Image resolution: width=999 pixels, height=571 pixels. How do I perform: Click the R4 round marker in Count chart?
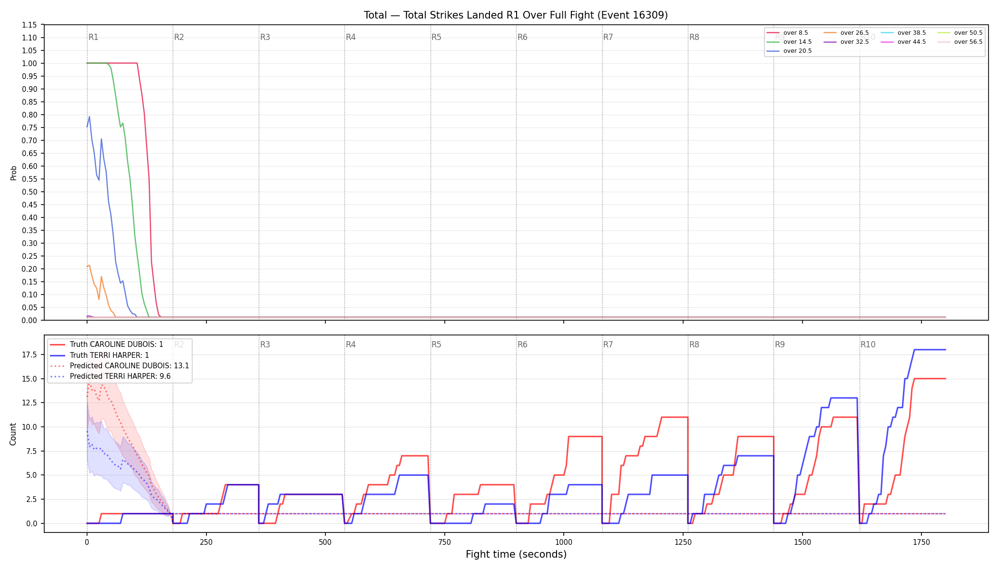[351, 345]
